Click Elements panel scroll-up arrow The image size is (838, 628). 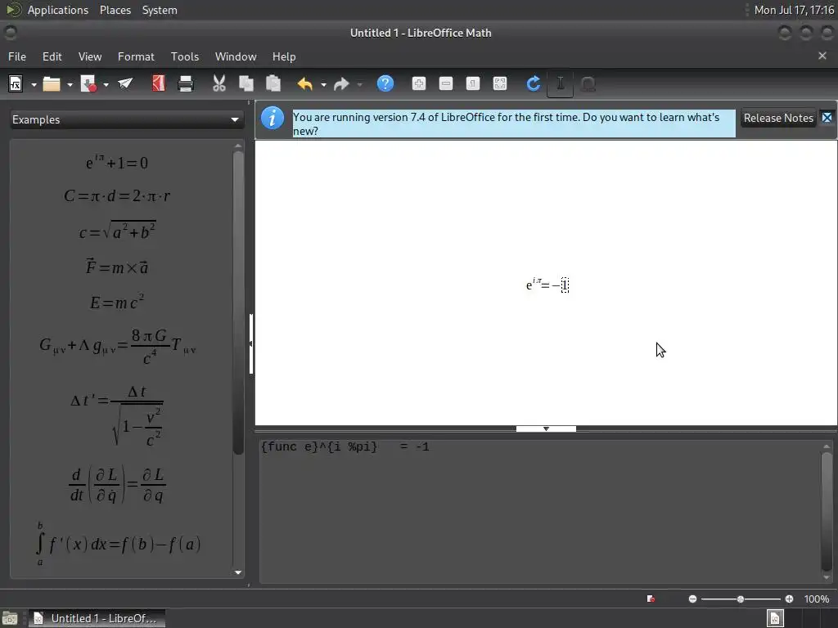pyautogui.click(x=238, y=146)
